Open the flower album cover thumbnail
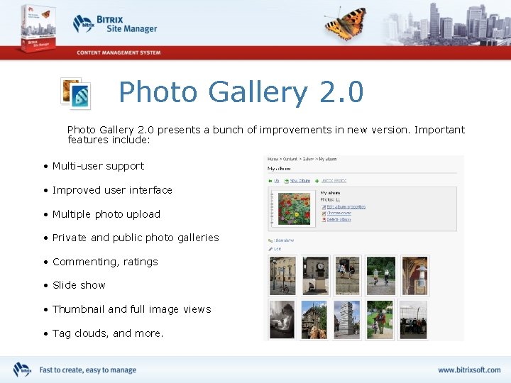 click(294, 209)
